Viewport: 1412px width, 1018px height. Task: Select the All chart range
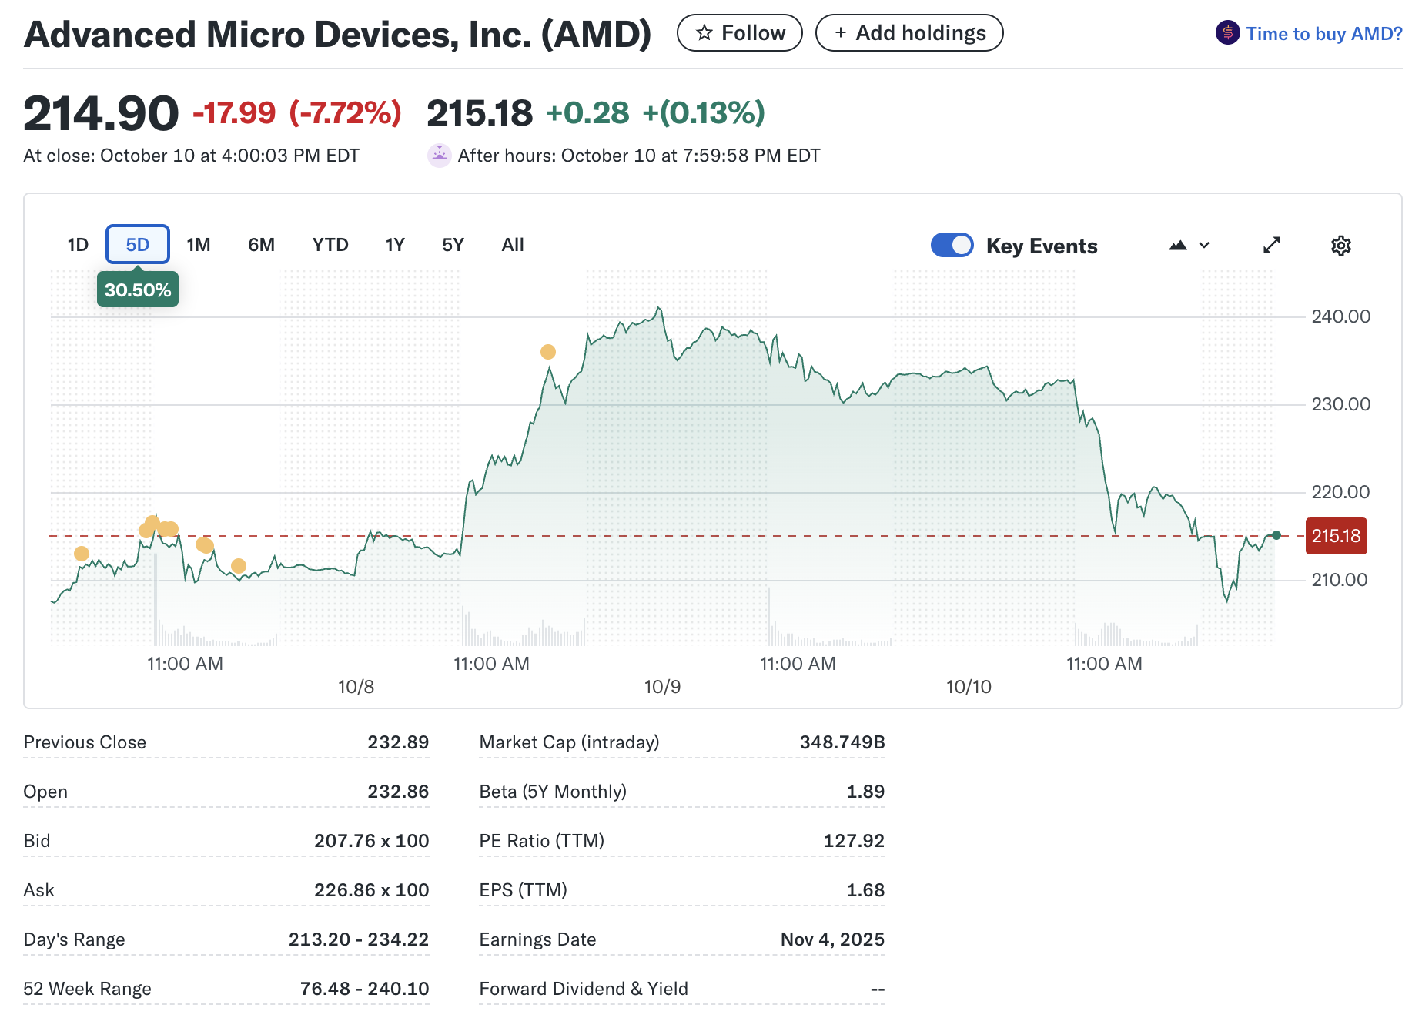513,245
